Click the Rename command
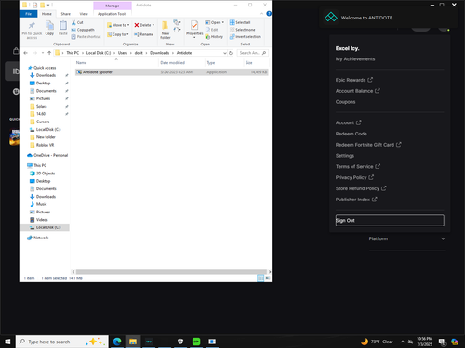This screenshot has width=465, height=348. coord(144,34)
